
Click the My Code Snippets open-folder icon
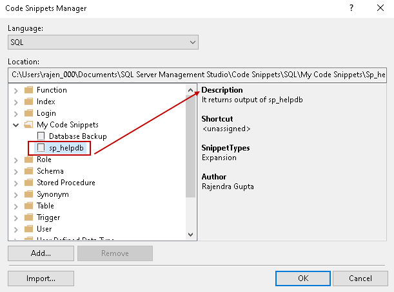tap(28, 125)
